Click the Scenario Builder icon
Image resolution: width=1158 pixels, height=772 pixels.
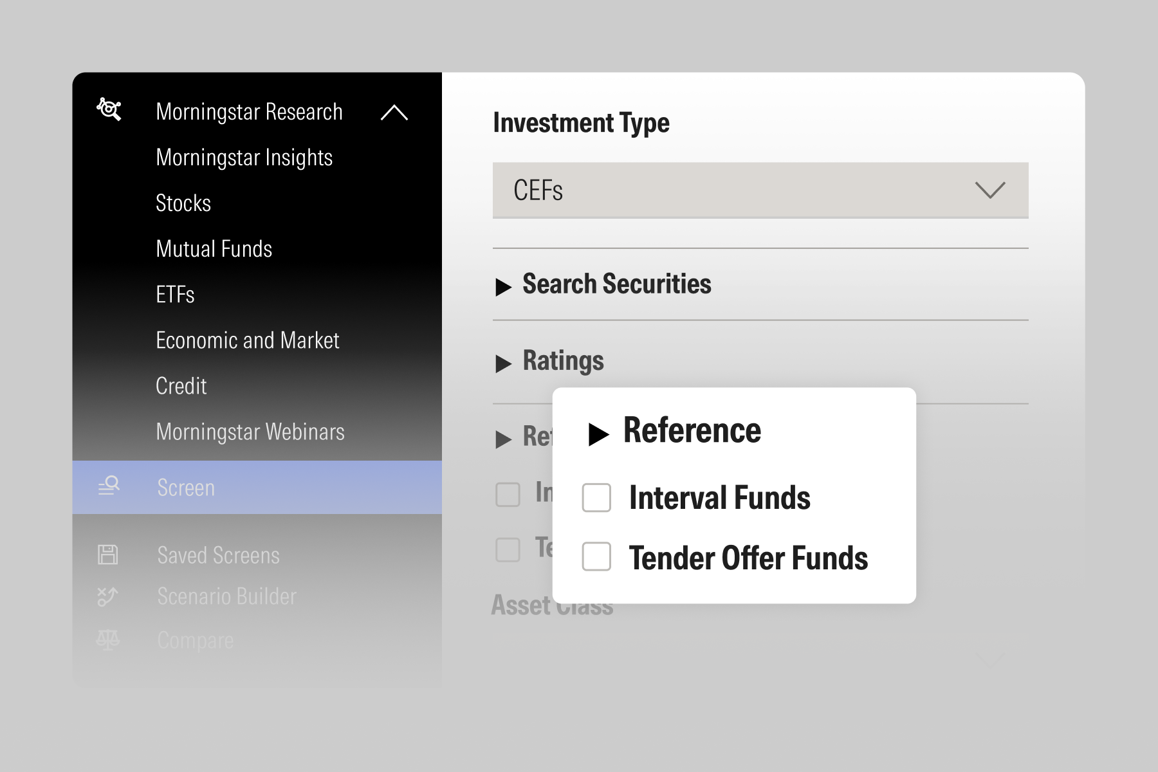coord(107,596)
